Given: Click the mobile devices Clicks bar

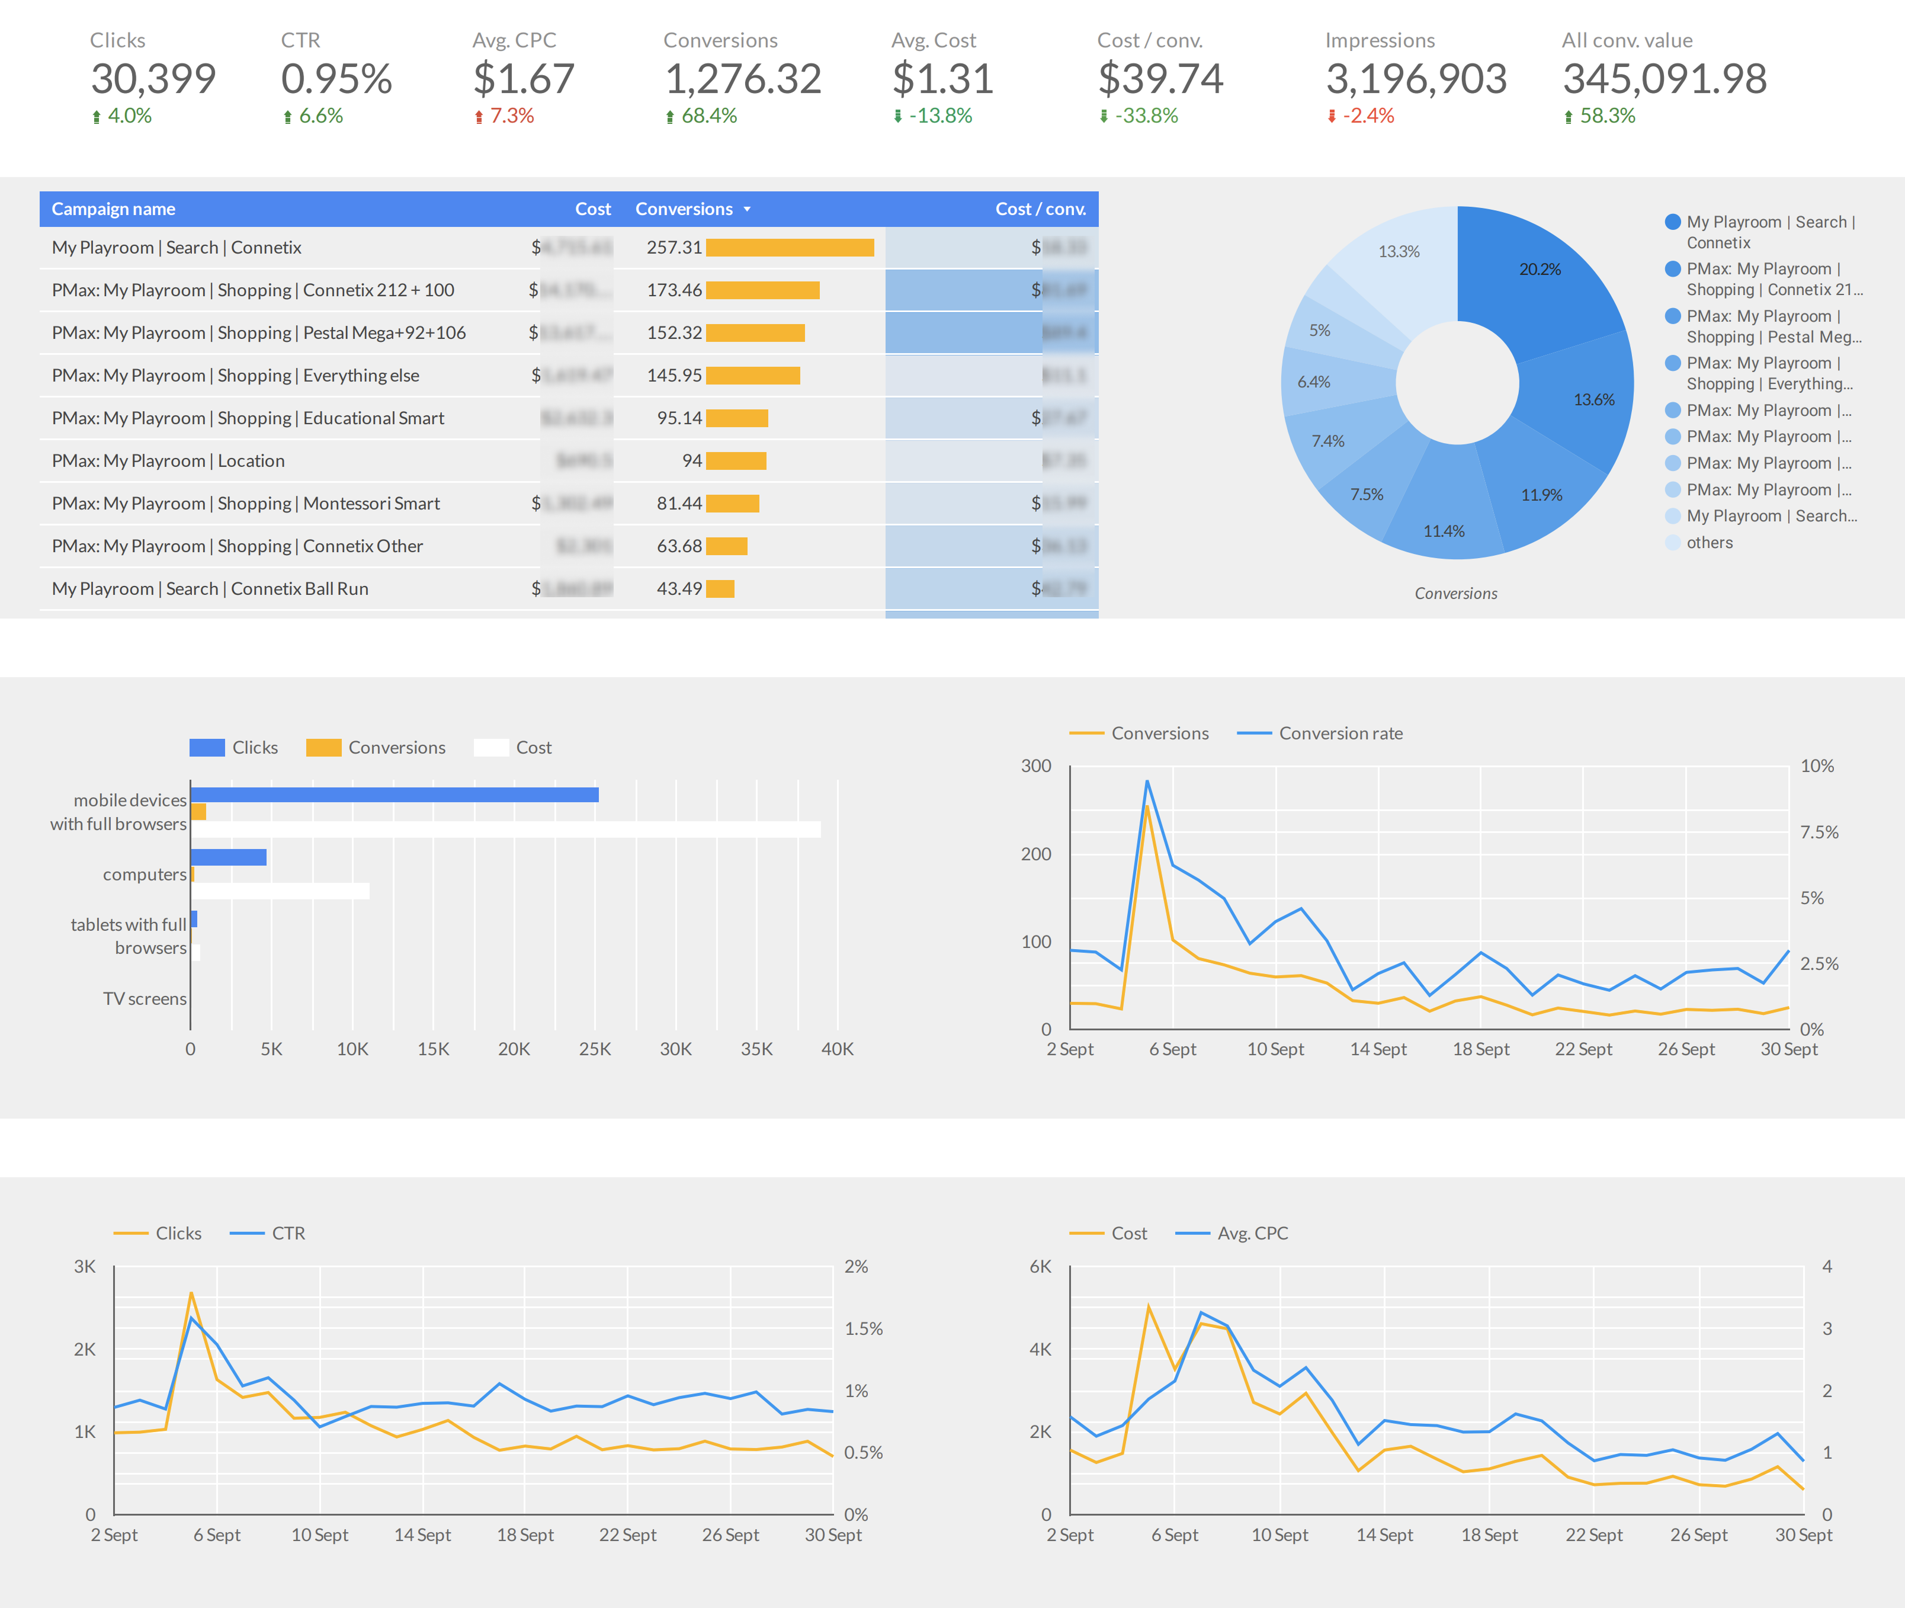Looking at the screenshot, I should click(394, 795).
